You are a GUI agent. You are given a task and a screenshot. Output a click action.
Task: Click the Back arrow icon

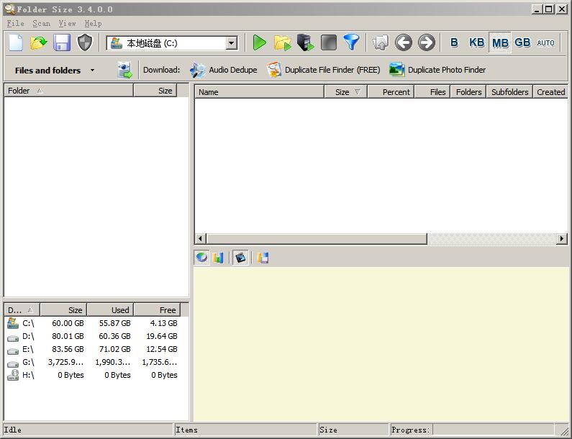pos(404,42)
